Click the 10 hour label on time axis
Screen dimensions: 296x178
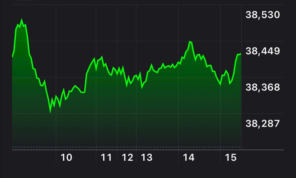coord(66,157)
